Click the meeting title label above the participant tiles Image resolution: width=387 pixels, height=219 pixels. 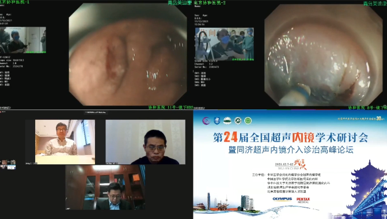tap(96, 112)
